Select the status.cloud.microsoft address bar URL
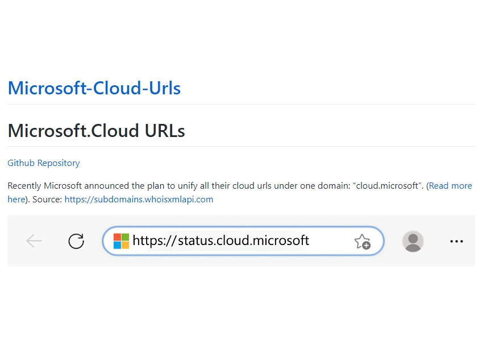The height and width of the screenshot is (353, 483). coord(220,240)
